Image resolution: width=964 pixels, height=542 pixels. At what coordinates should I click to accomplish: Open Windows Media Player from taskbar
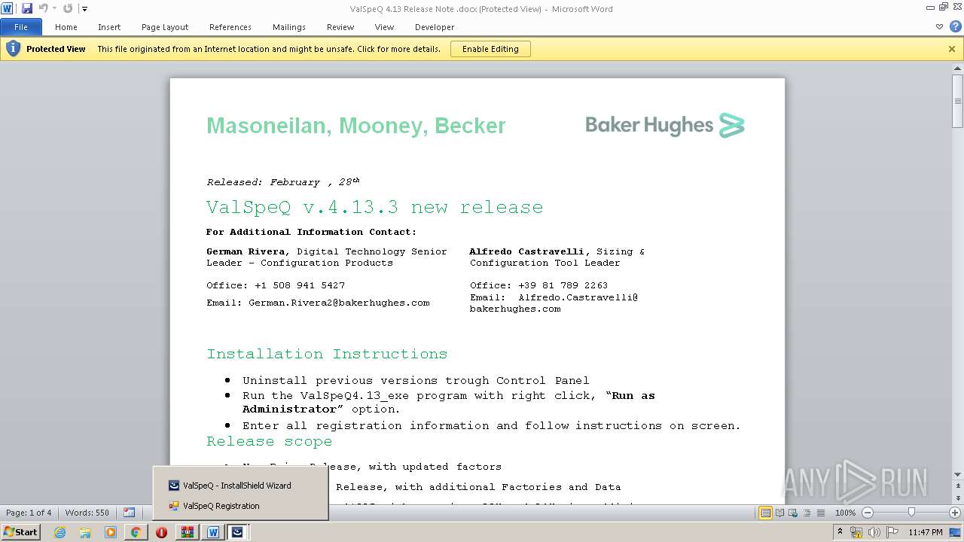click(x=111, y=532)
